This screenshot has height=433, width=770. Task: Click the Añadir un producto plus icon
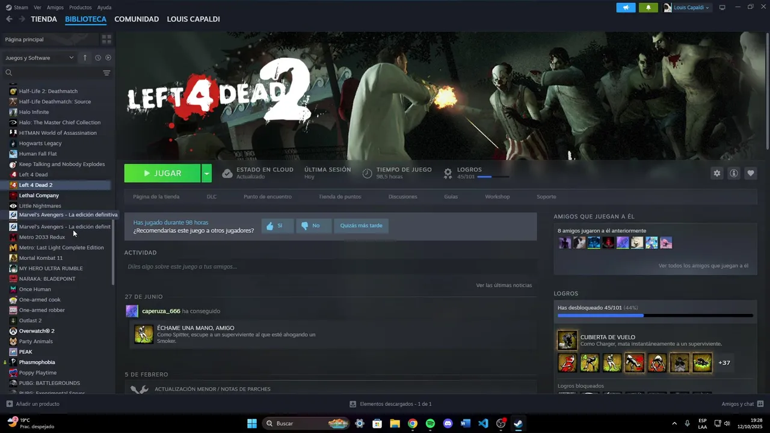9,404
